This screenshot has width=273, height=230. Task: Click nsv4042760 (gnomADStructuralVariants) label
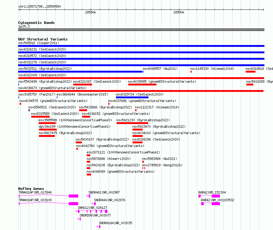coord(110,146)
